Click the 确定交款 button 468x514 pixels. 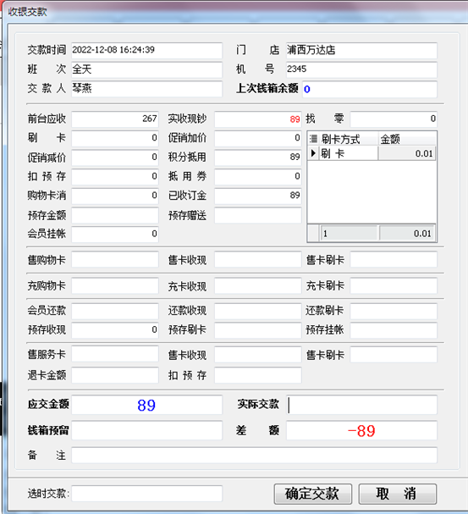click(x=313, y=494)
